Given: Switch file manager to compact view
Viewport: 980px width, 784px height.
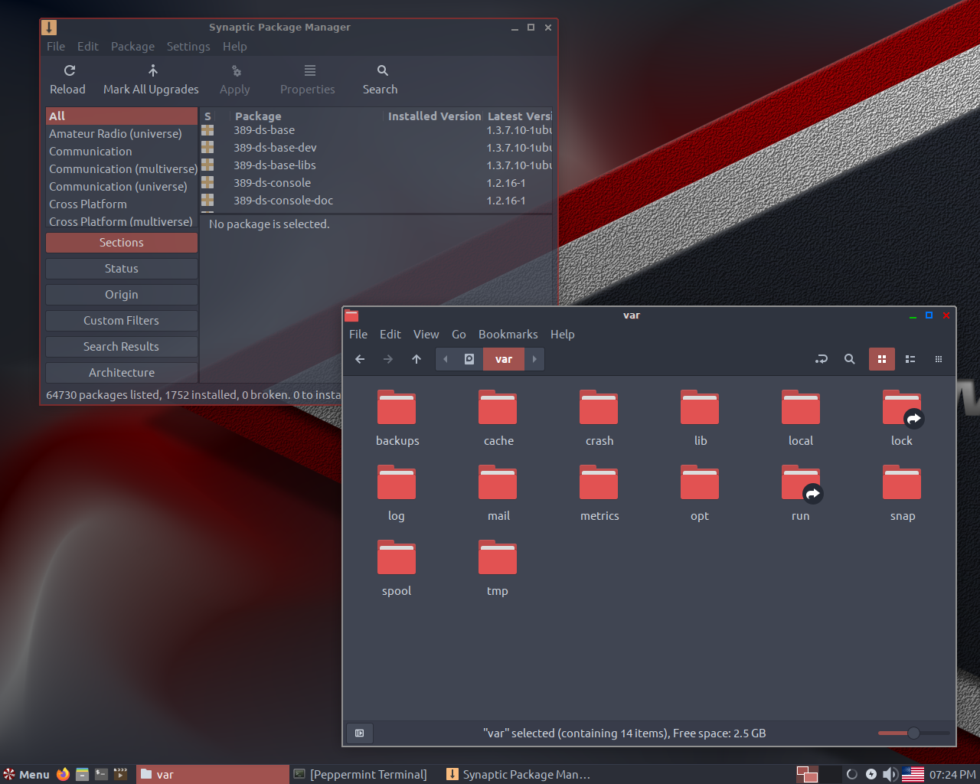Looking at the screenshot, I should (x=939, y=359).
